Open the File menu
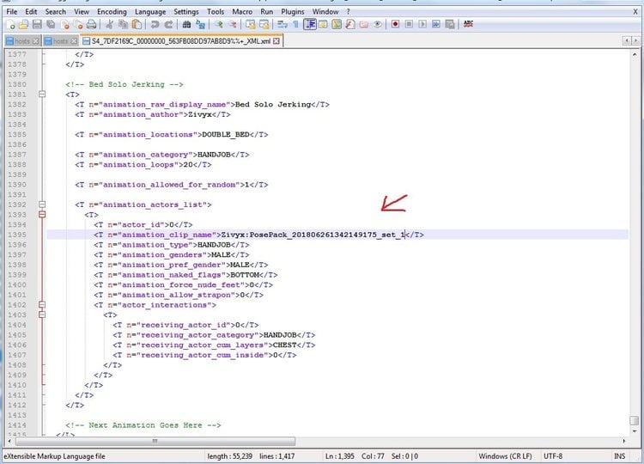 click(x=12, y=11)
